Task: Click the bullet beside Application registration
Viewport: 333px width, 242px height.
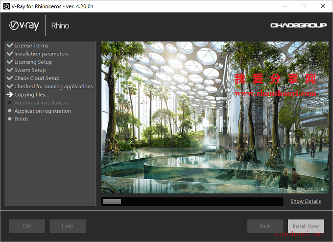Action: 10,111
